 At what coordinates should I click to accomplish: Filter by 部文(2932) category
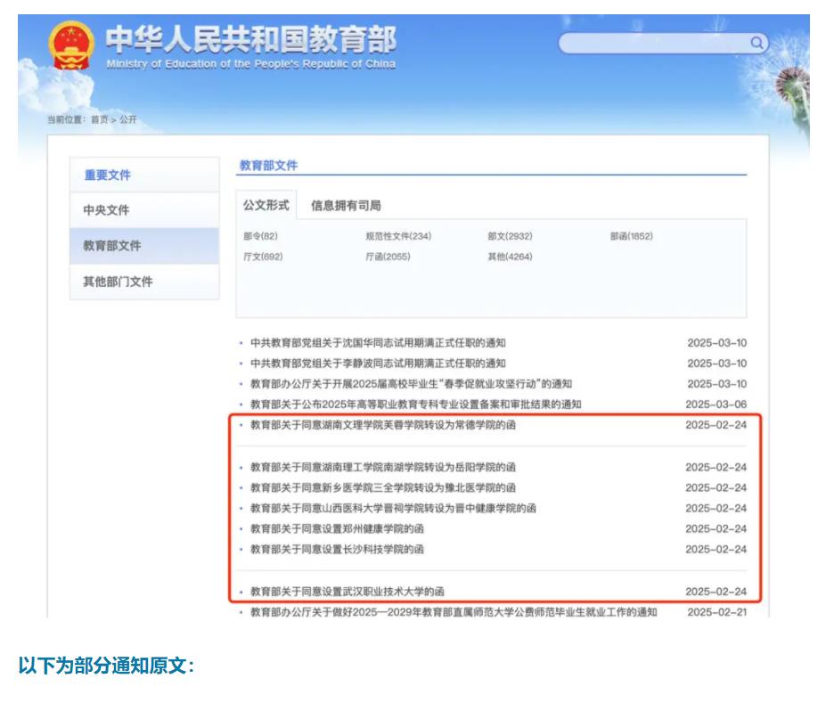click(x=510, y=236)
